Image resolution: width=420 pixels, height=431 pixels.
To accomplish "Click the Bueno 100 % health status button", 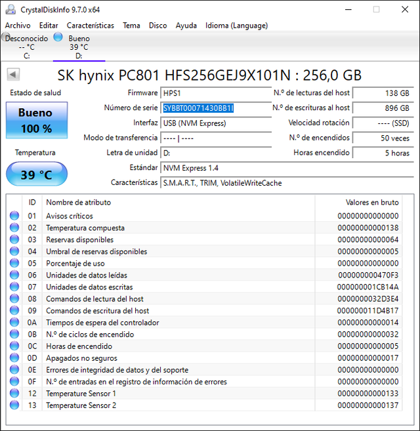I will 37,120.
